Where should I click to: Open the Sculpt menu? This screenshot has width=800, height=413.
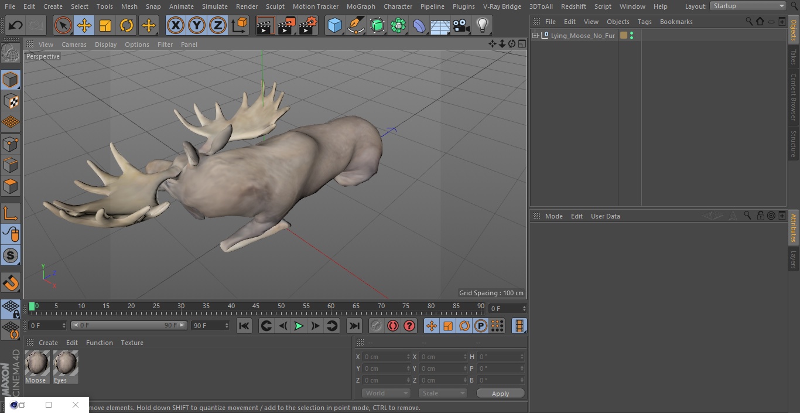[x=275, y=6]
